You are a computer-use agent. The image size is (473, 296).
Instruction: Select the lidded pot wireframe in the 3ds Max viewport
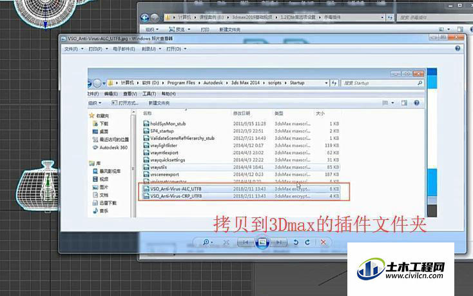[38, 186]
